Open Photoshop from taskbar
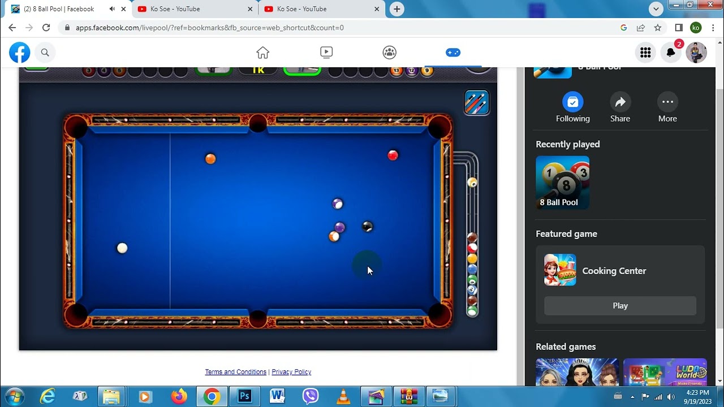 click(245, 397)
